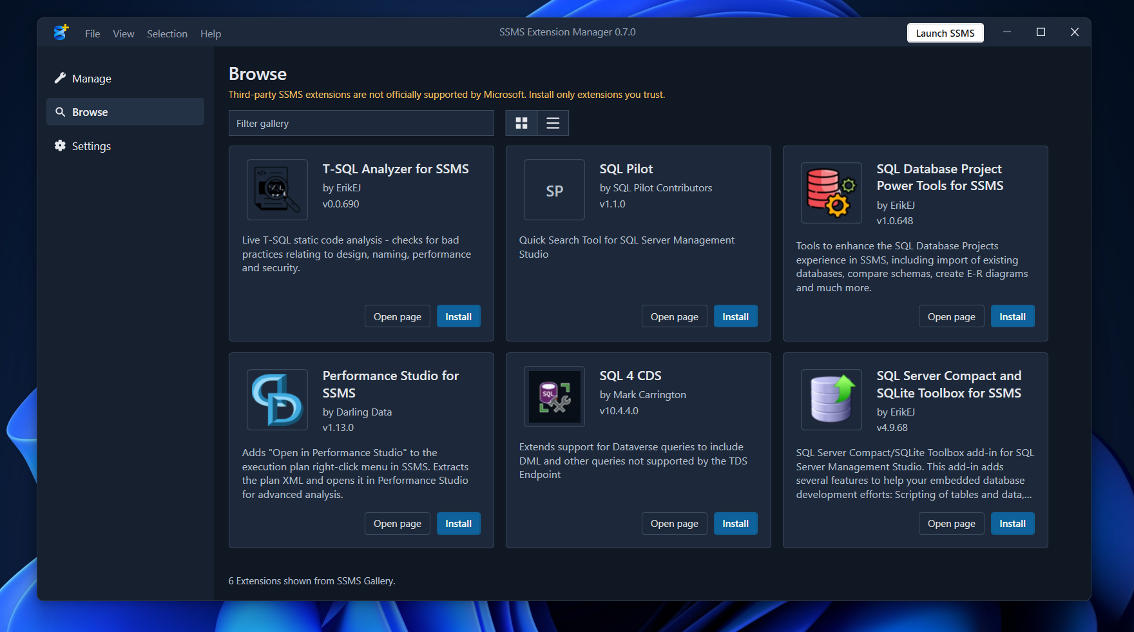Open page for T-SQL Analyzer for SSMS
This screenshot has width=1134, height=632.
click(398, 316)
